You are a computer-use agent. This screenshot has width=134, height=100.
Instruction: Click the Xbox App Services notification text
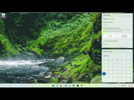[116, 47]
